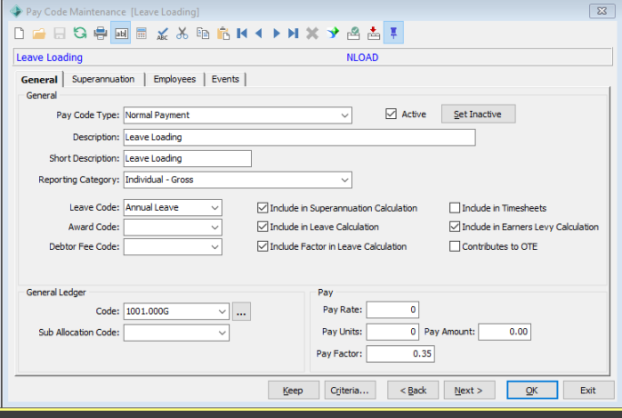Click the Open folder icon
The height and width of the screenshot is (418, 622).
tap(39, 34)
